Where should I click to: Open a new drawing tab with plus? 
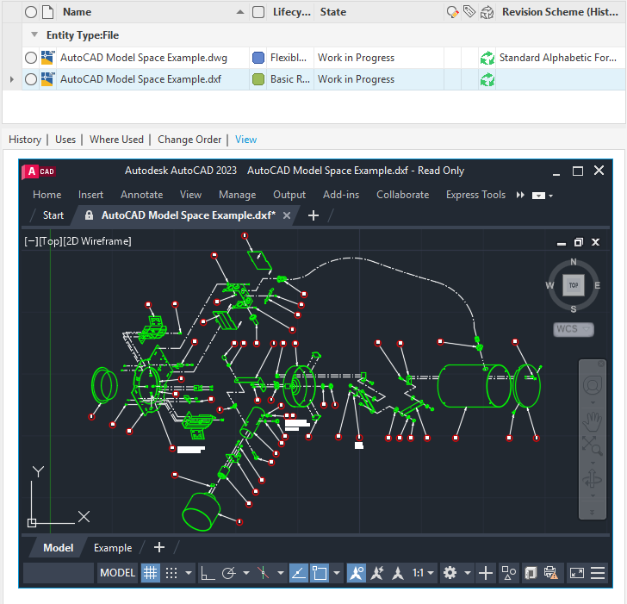(313, 215)
